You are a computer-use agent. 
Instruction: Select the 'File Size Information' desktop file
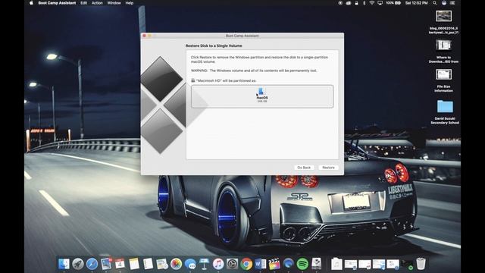(443, 74)
